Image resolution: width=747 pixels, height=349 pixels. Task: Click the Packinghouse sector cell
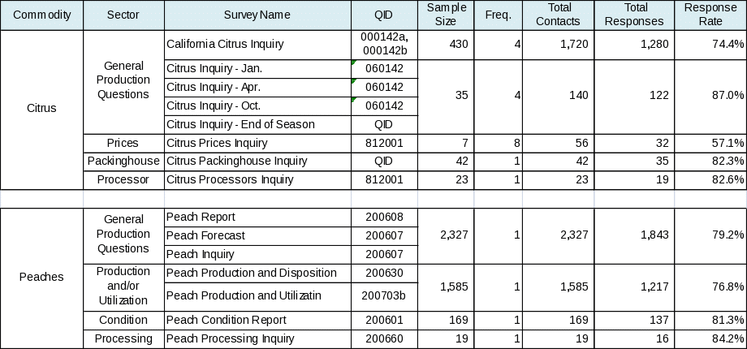[x=124, y=162]
